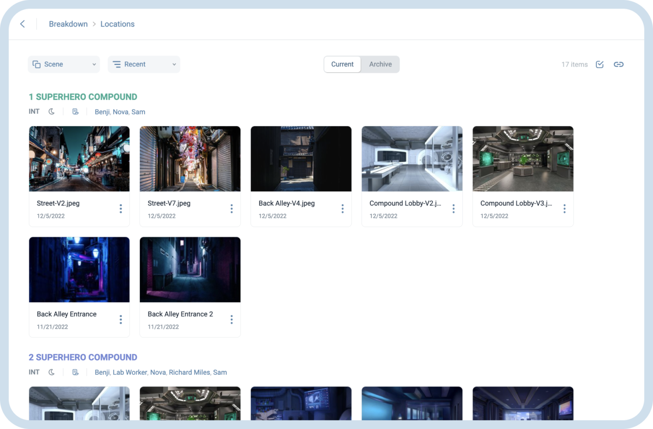
Task: Open the Richard Miles character link
Action: (189, 372)
